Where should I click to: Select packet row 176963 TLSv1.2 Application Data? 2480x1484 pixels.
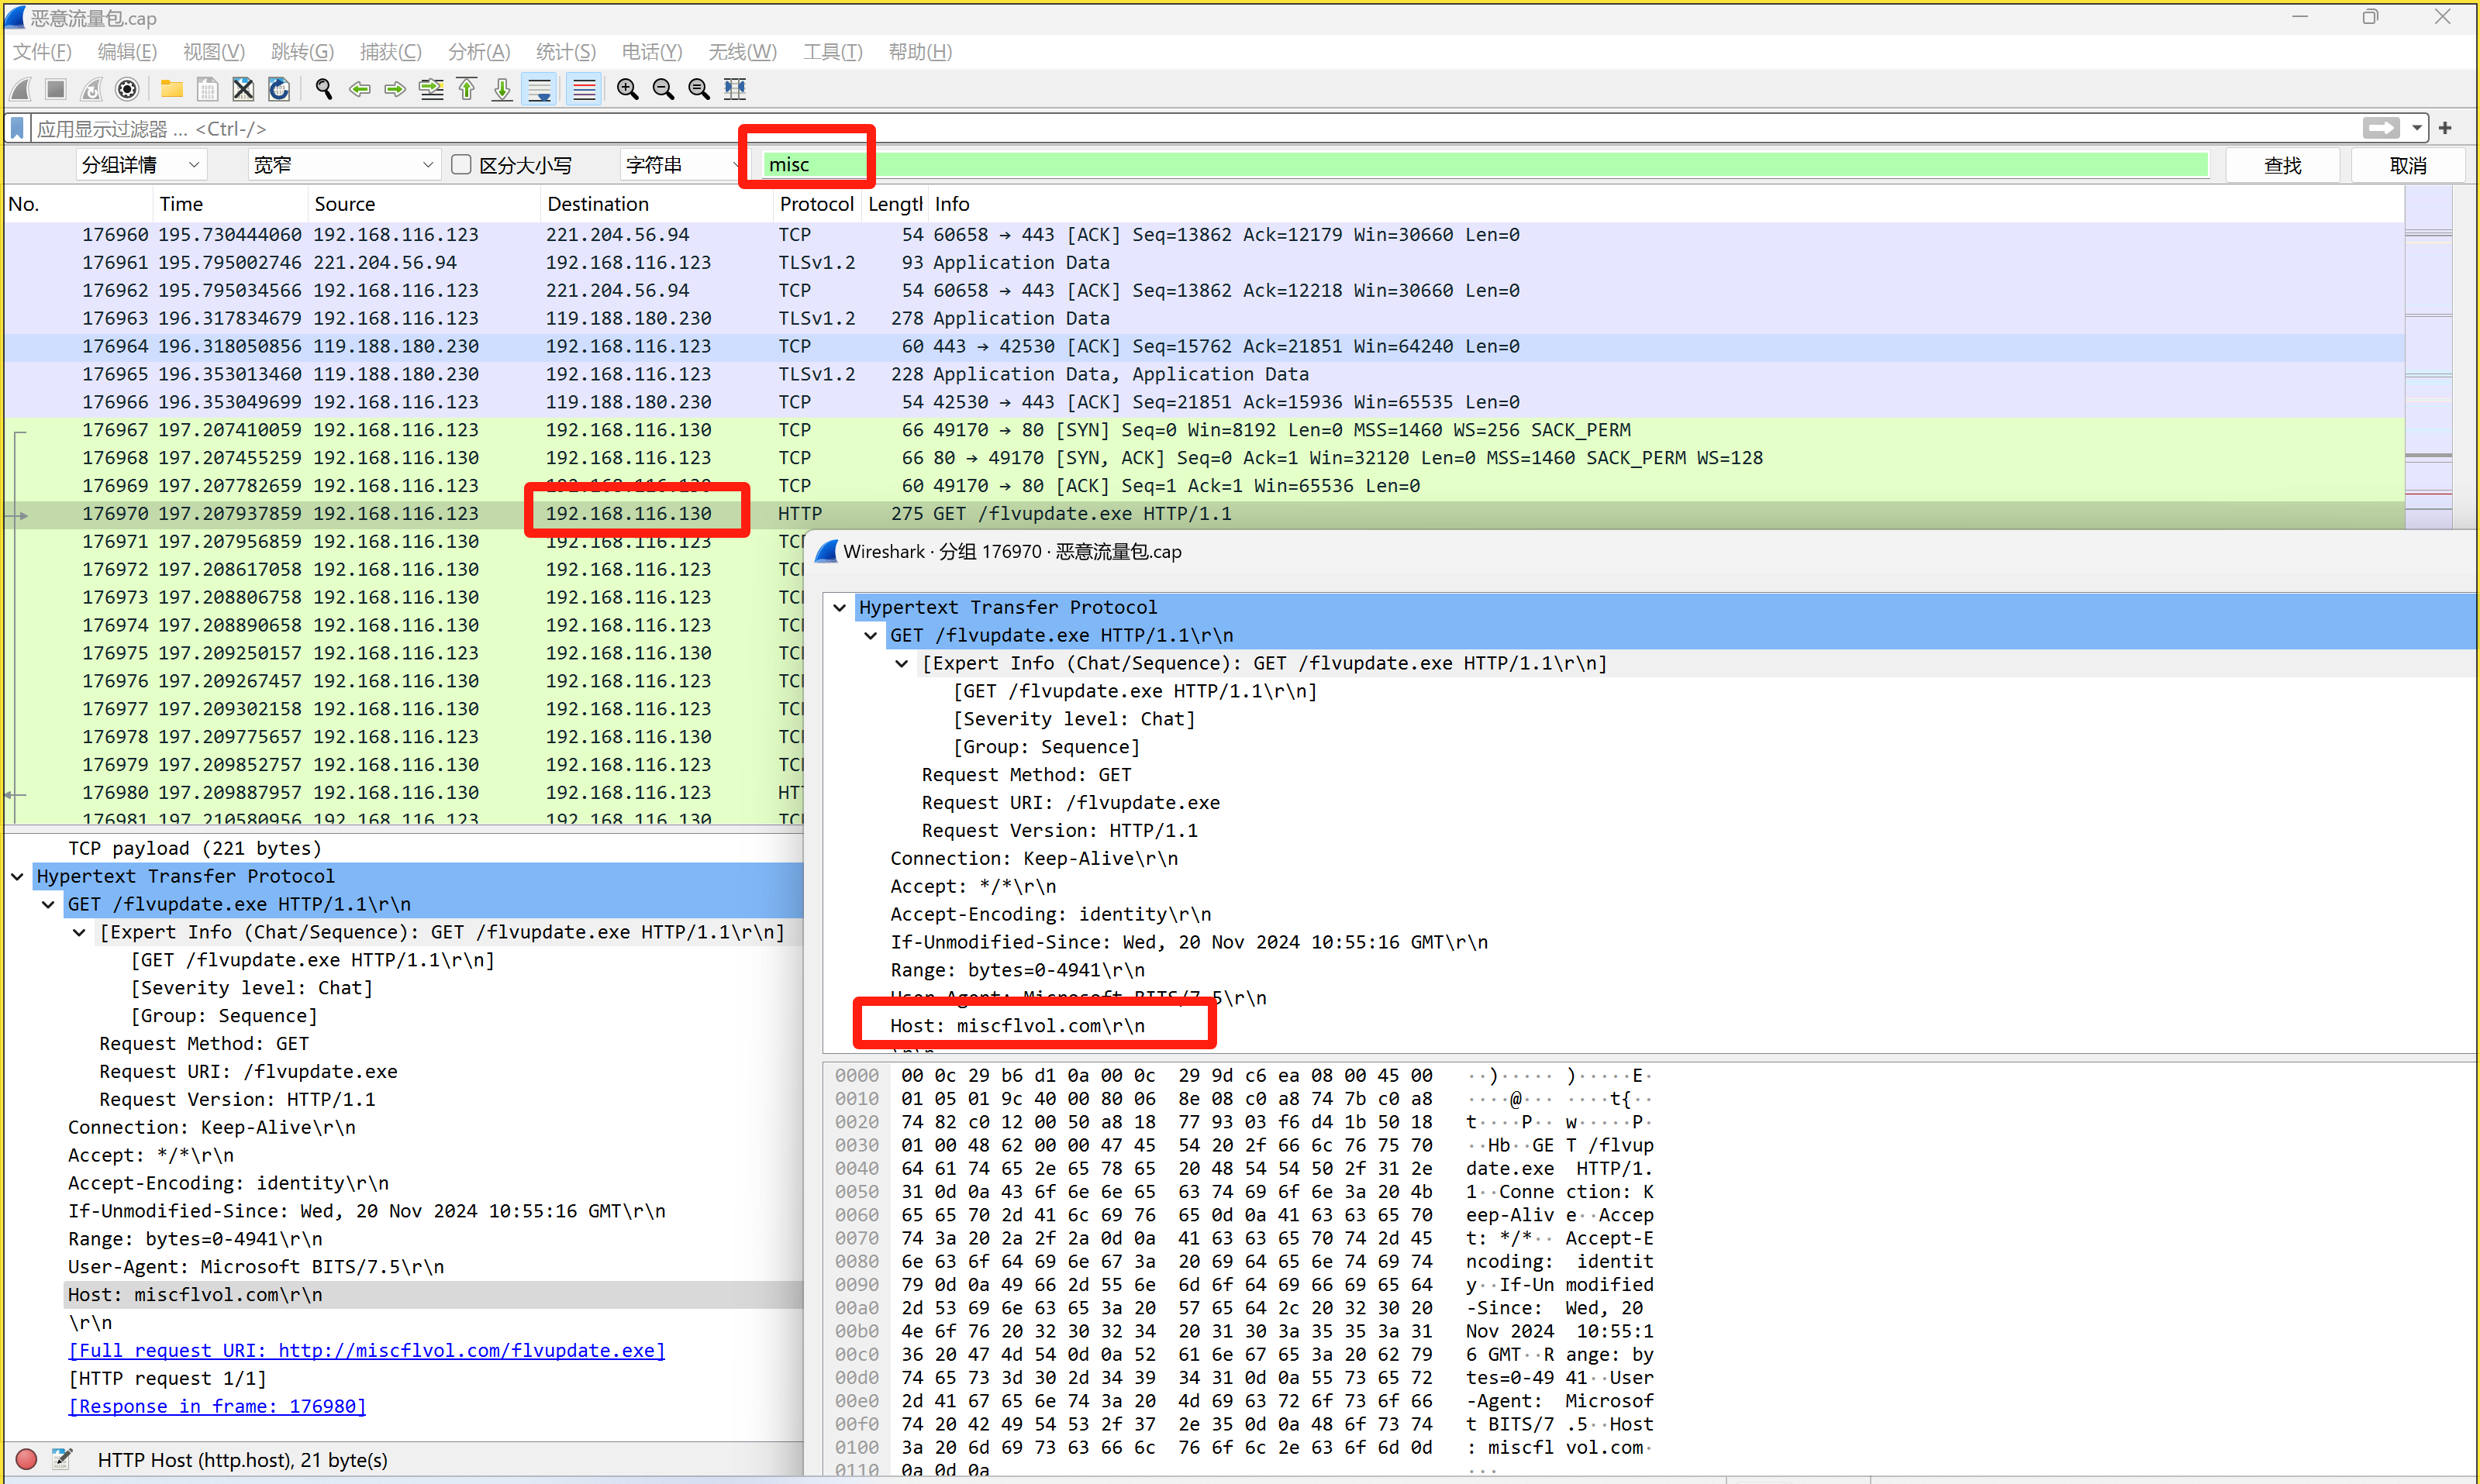click(x=1203, y=318)
